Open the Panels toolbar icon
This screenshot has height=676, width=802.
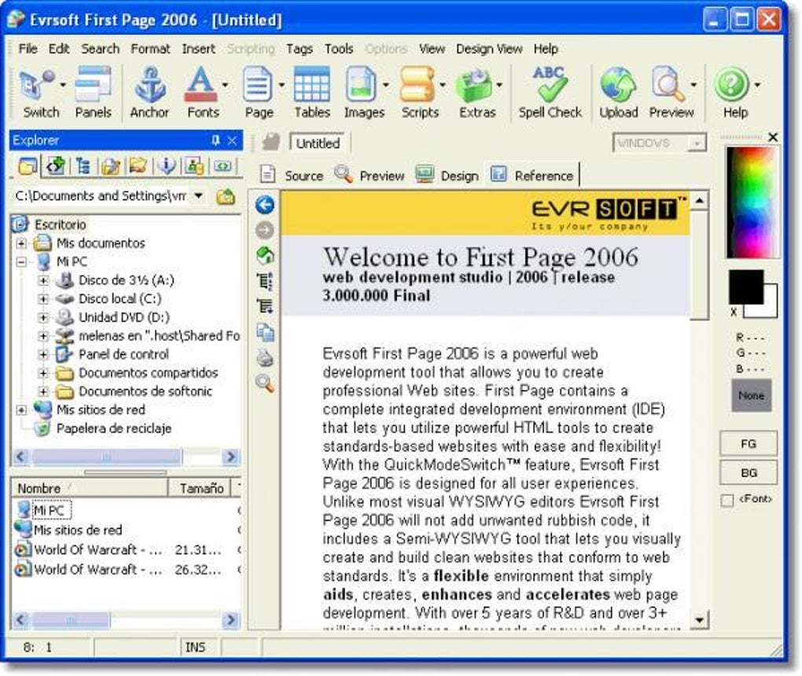coord(93,84)
